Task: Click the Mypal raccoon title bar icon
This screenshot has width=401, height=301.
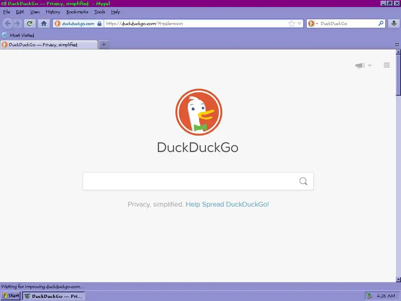Action: click(4, 3)
